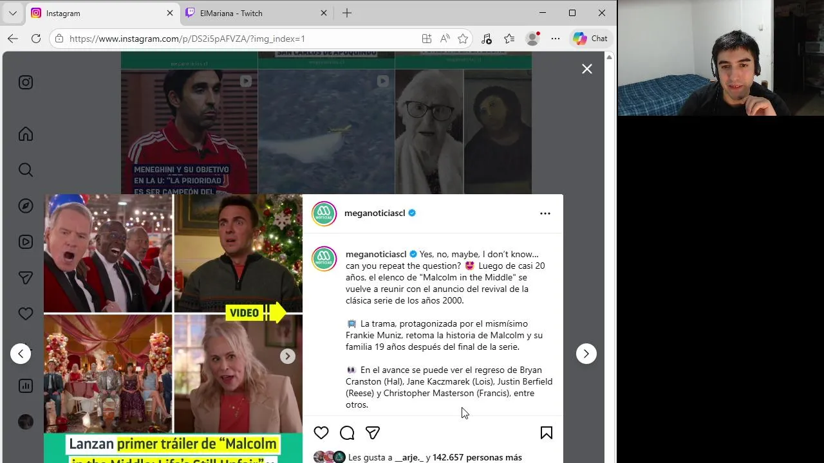Open Meneghini video post thumbnail behind overlay
This screenshot has height=463, width=824.
click(x=189, y=131)
